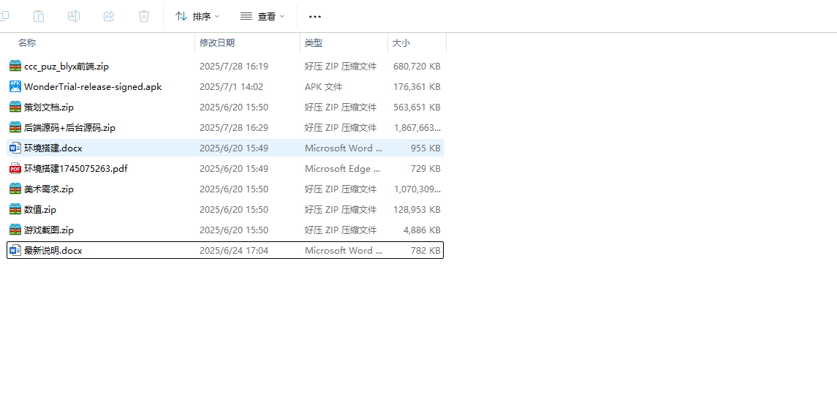The width and height of the screenshot is (837, 419).
Task: Select file name 游戏截图.zip
Action: click(x=49, y=230)
